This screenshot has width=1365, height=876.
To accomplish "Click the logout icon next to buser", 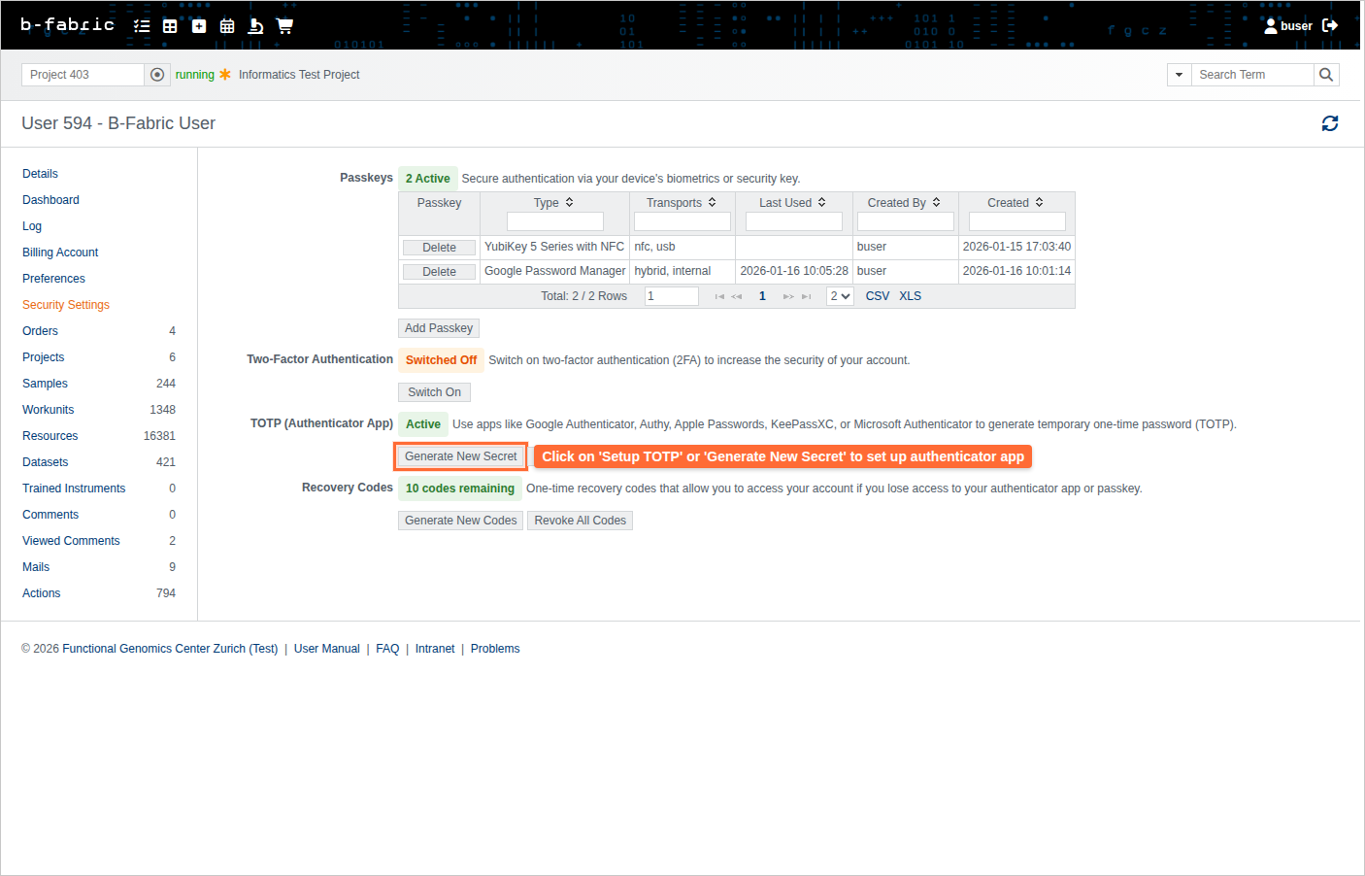I will pyautogui.click(x=1330, y=25).
